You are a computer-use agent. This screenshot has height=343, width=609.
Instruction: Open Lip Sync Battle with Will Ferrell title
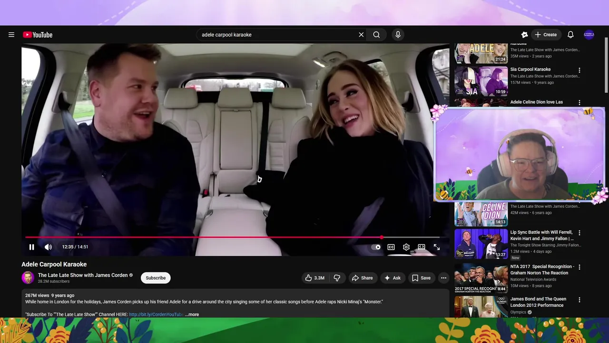[x=542, y=235]
